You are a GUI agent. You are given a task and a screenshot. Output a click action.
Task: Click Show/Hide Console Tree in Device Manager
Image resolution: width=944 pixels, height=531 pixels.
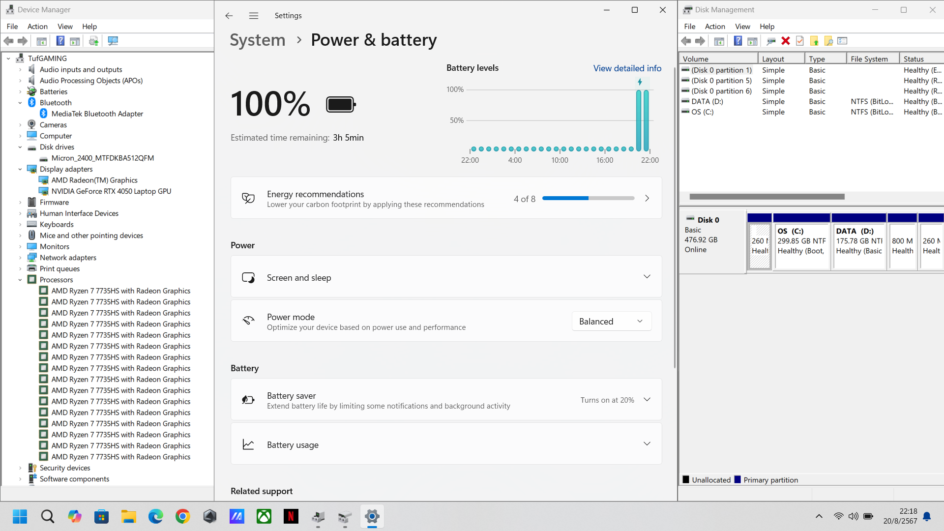click(x=42, y=41)
